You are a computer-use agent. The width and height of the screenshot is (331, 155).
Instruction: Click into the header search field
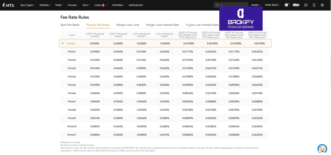[x=233, y=5]
